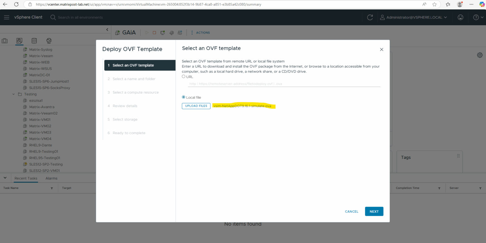Open the Task Name column filter
The image size is (486, 243).
(x=52, y=188)
